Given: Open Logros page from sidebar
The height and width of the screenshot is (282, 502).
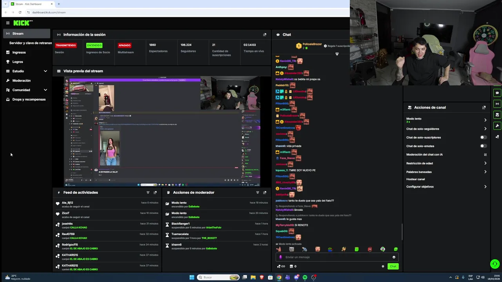Looking at the screenshot, I should (18, 62).
